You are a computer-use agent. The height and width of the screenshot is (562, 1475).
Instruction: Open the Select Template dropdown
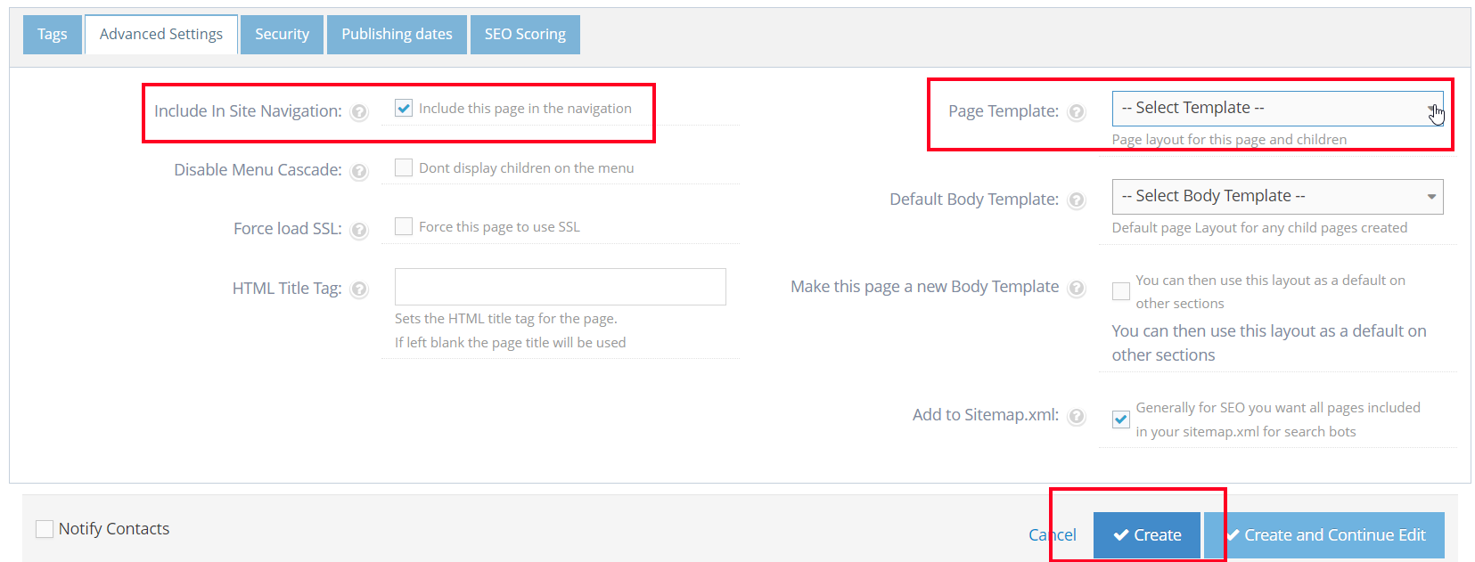(1276, 109)
